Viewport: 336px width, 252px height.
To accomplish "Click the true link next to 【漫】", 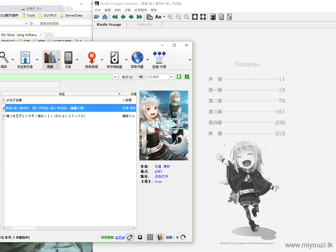I will tap(158, 181).
